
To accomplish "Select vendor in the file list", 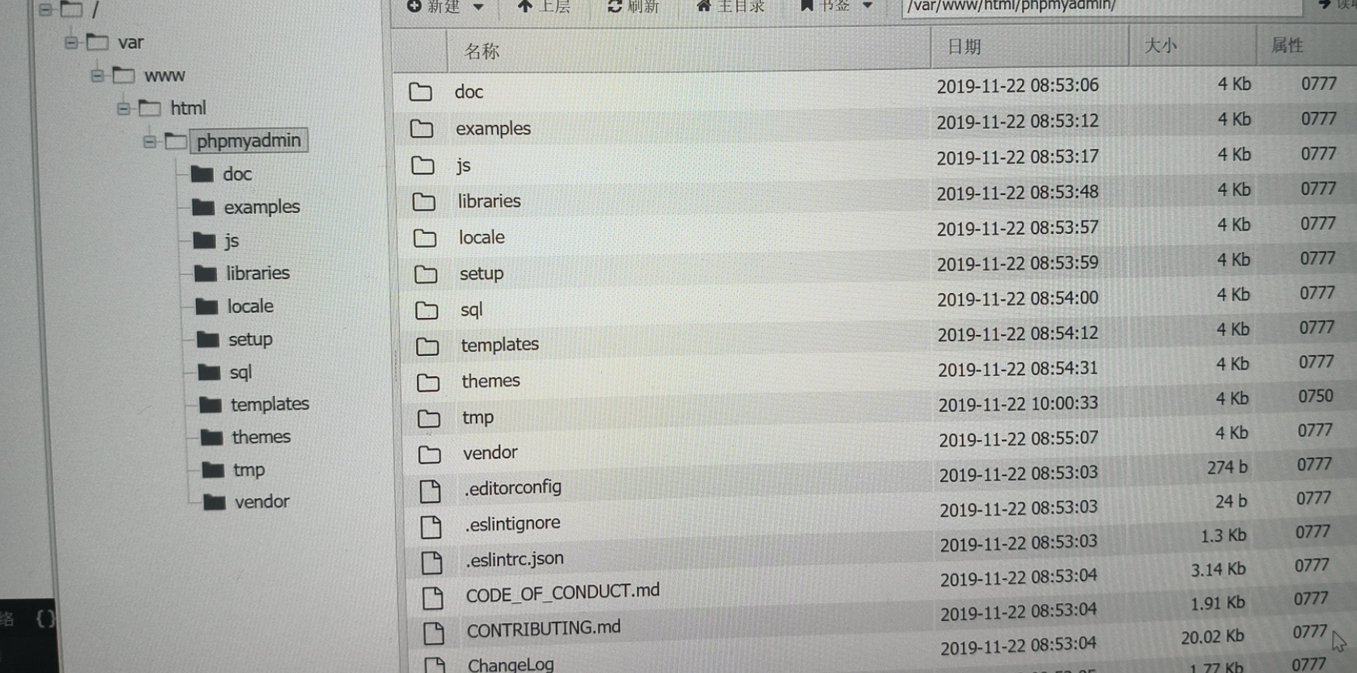I will (x=490, y=452).
